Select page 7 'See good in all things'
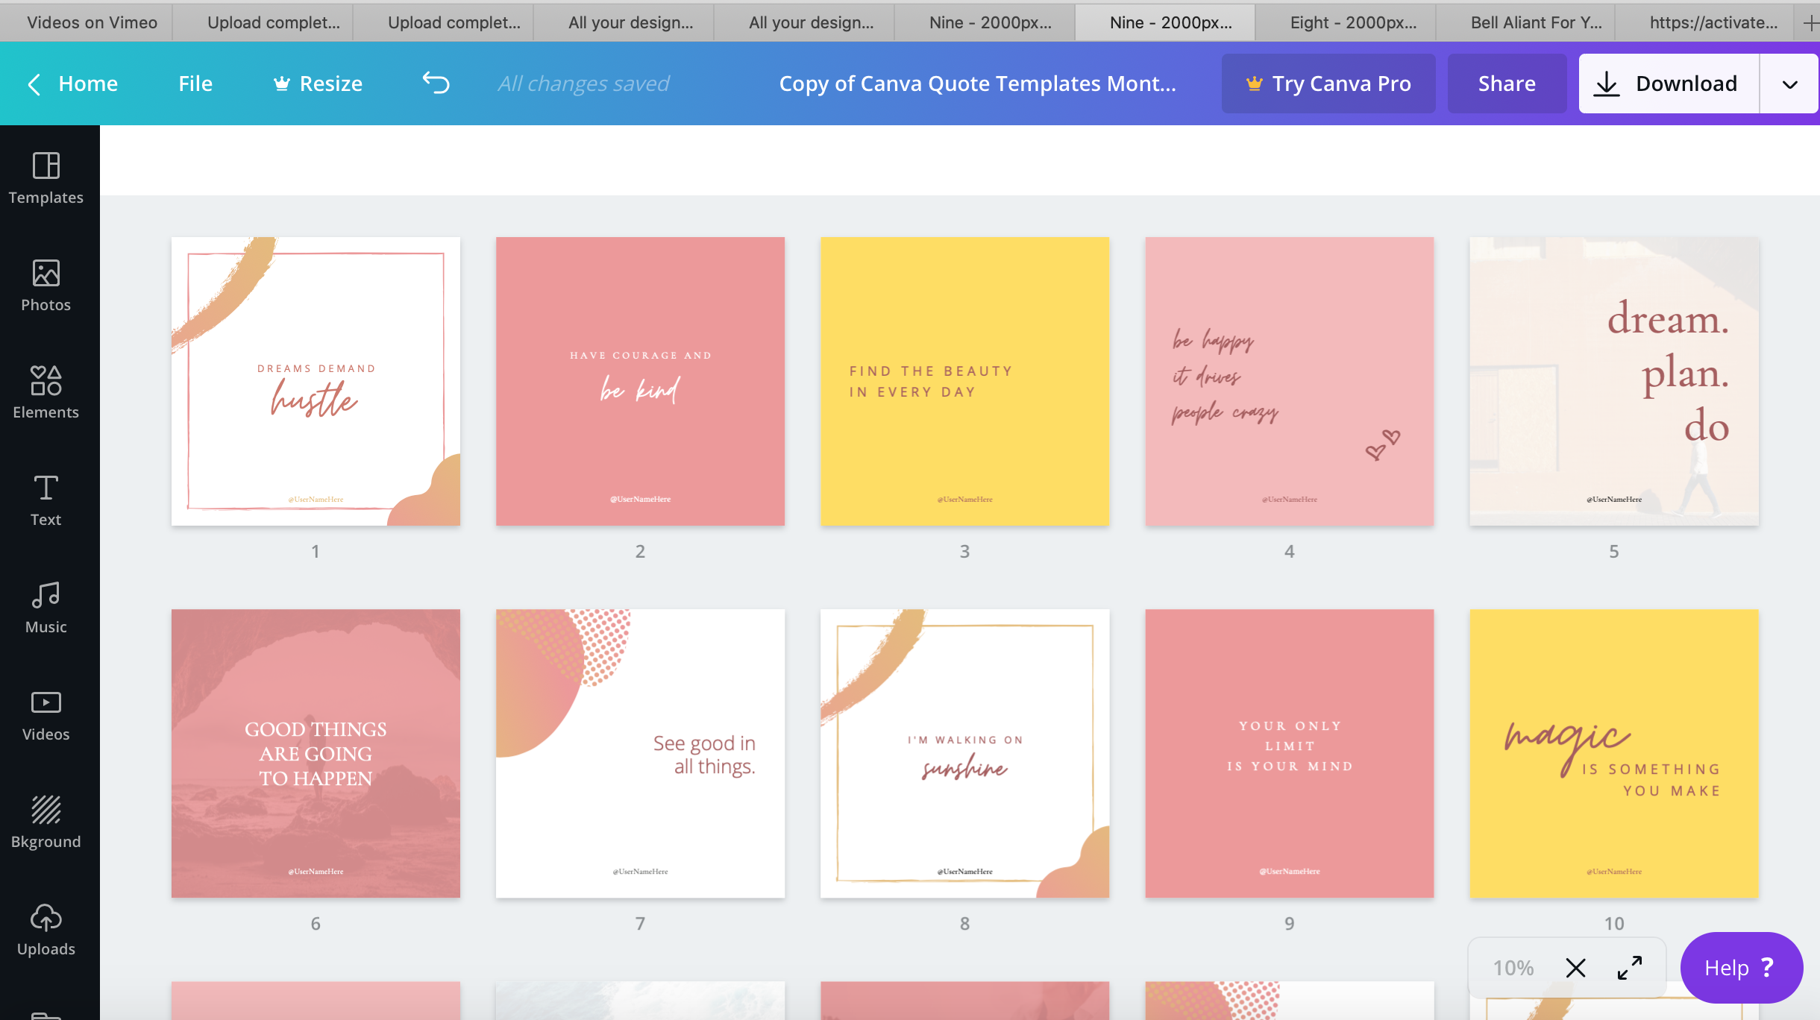The image size is (1820, 1020). pos(640,753)
